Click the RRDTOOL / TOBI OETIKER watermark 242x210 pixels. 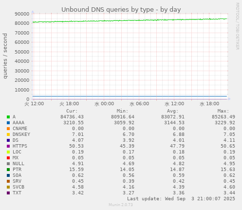point(237,26)
